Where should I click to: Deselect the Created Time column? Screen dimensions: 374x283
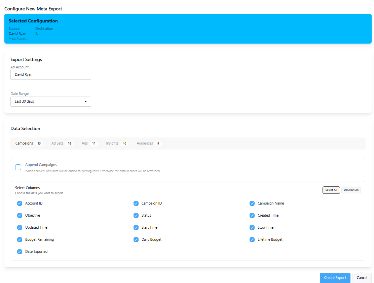click(252, 215)
